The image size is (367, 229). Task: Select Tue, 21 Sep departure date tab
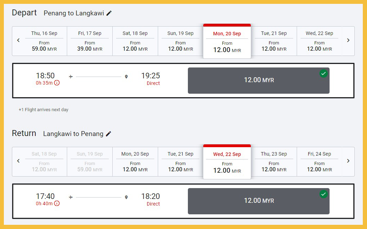274,41
